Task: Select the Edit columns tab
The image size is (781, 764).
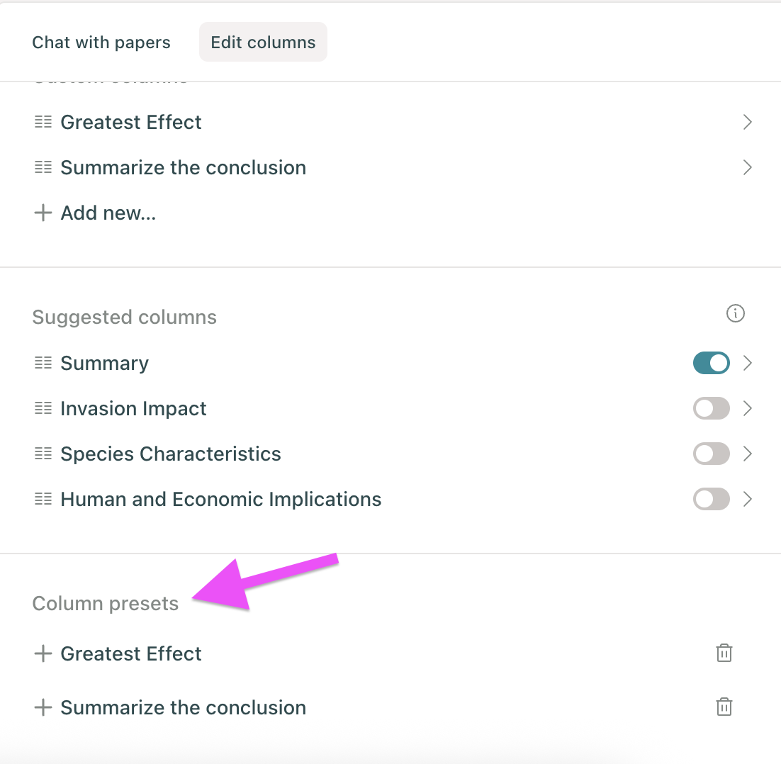Action: tap(263, 42)
